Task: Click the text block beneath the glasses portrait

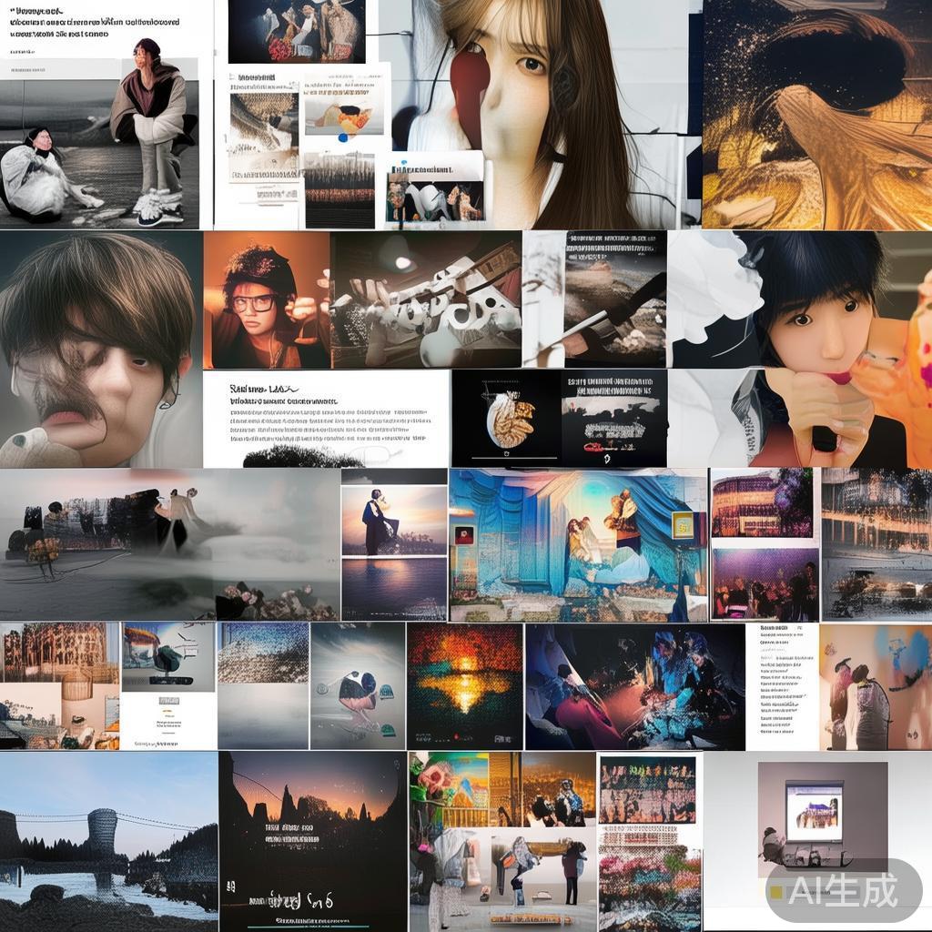Action: 326,417
